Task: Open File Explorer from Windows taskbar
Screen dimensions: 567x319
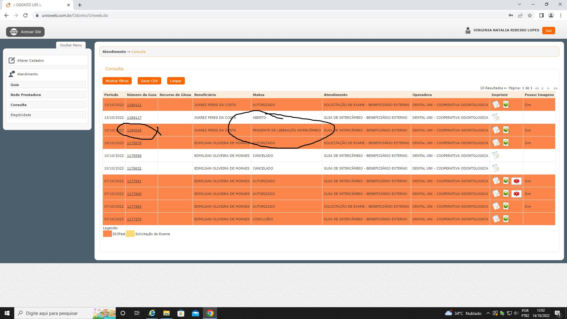Action: pyautogui.click(x=166, y=313)
